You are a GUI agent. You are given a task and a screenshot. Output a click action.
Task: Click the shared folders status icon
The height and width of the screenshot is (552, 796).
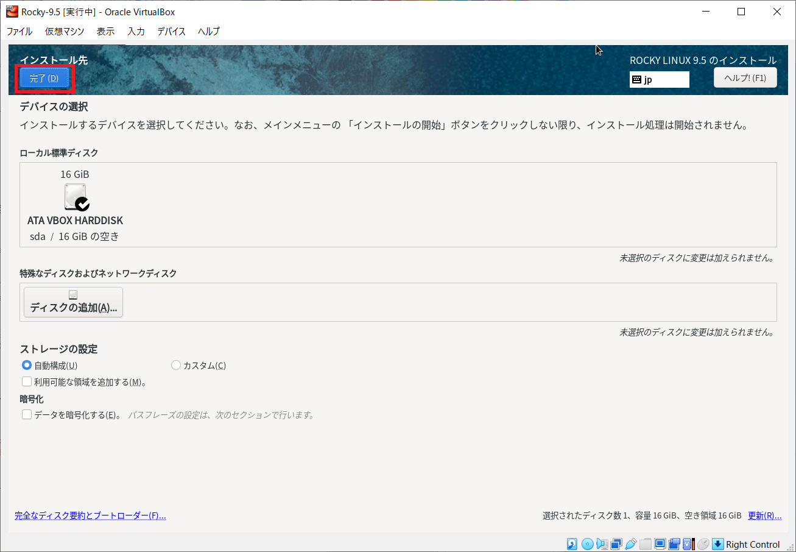click(x=646, y=544)
